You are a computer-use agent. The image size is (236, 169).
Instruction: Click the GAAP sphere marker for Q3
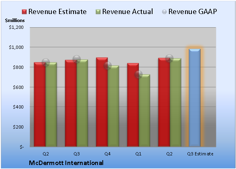77,59
